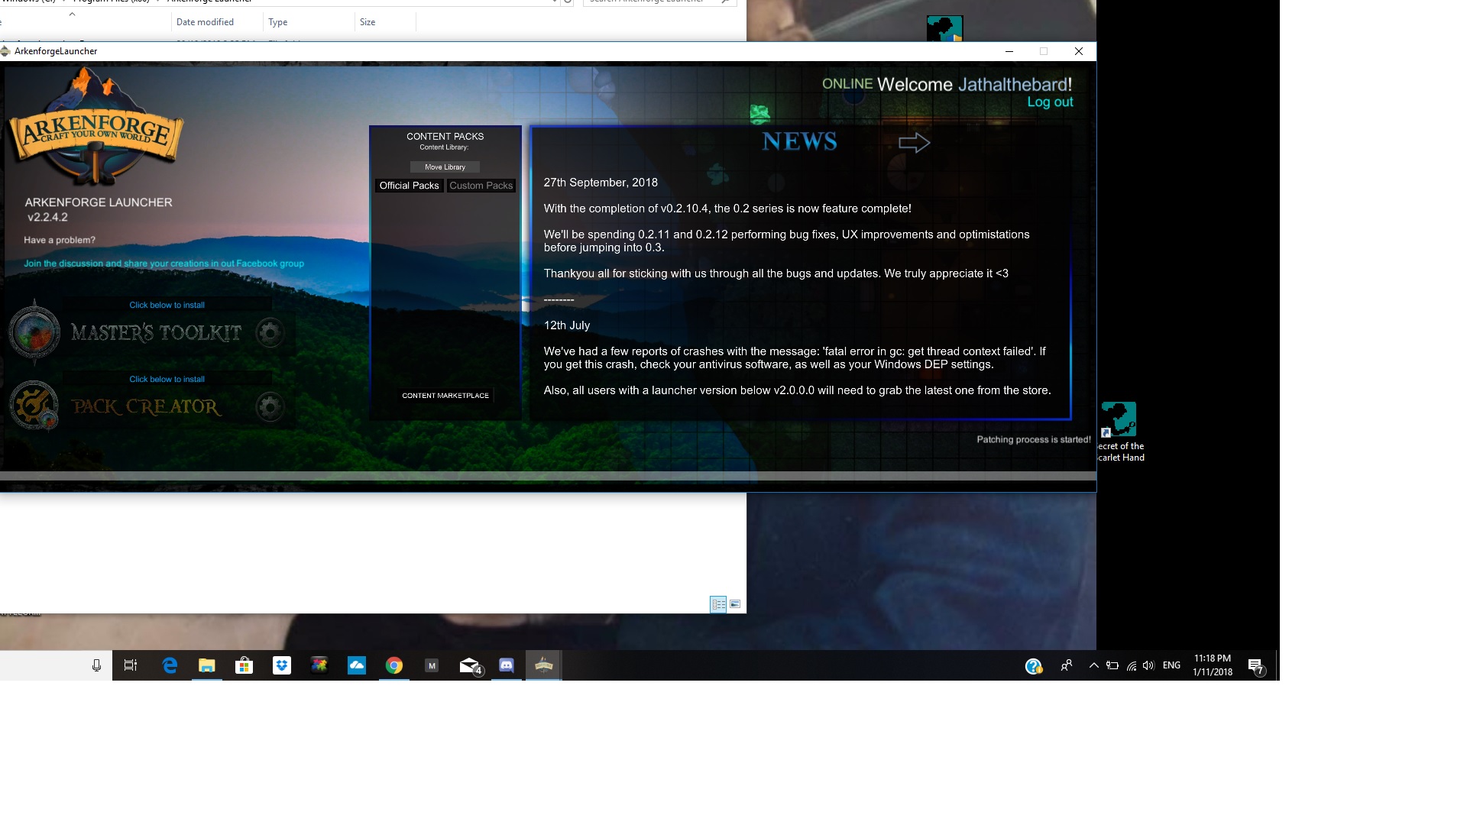Go to next news with arrow
1467x825 pixels.
[914, 143]
